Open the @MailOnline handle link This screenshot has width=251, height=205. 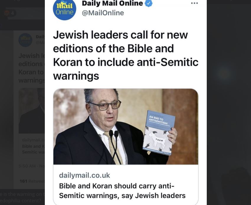[103, 13]
